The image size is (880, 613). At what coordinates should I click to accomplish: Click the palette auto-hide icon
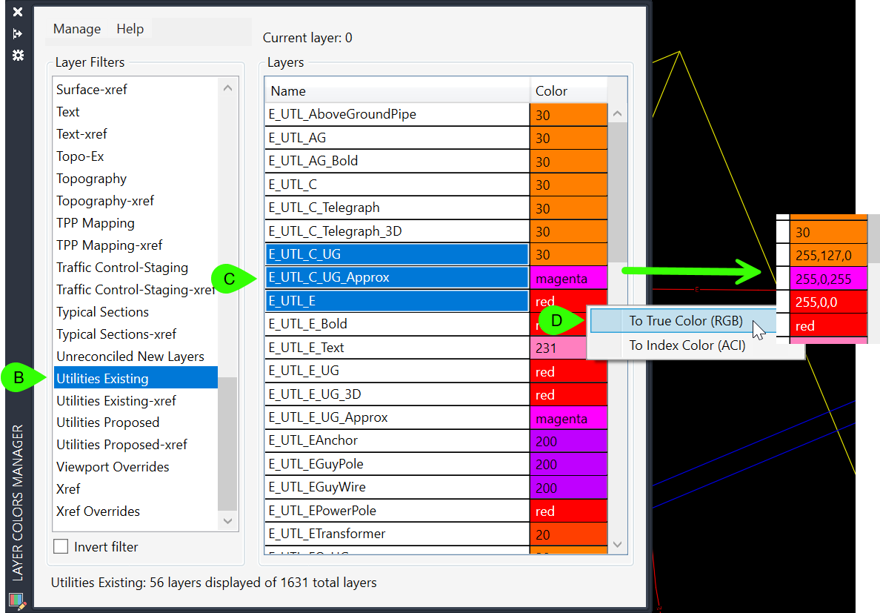pos(18,34)
